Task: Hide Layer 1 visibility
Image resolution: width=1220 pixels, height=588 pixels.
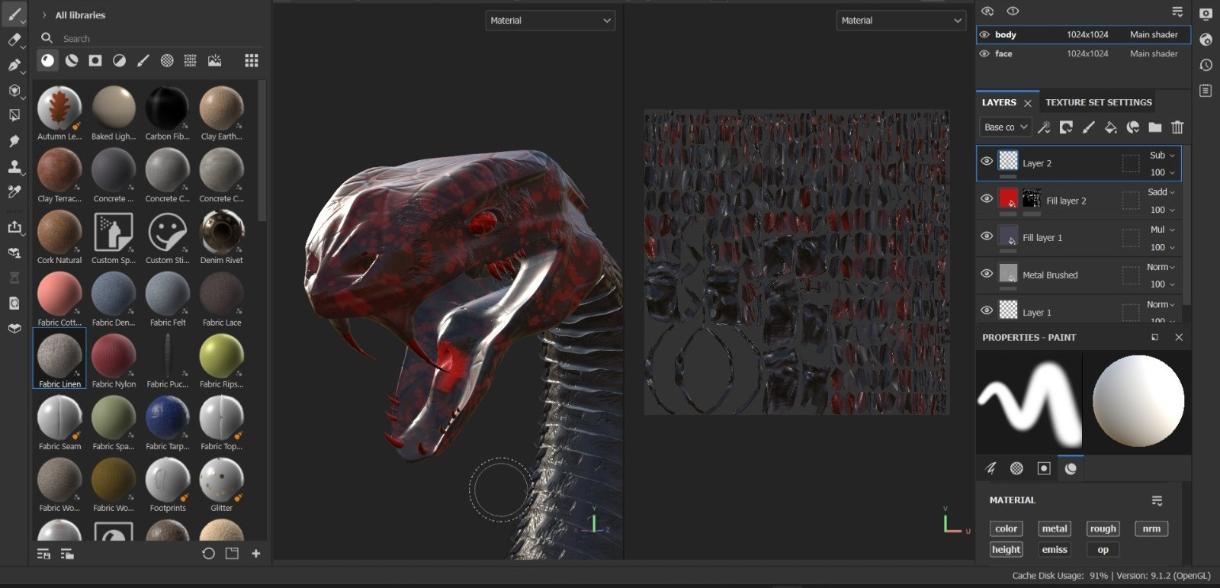Action: (987, 310)
